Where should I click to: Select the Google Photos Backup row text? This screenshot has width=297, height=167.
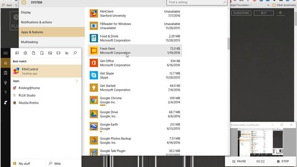point(116,141)
